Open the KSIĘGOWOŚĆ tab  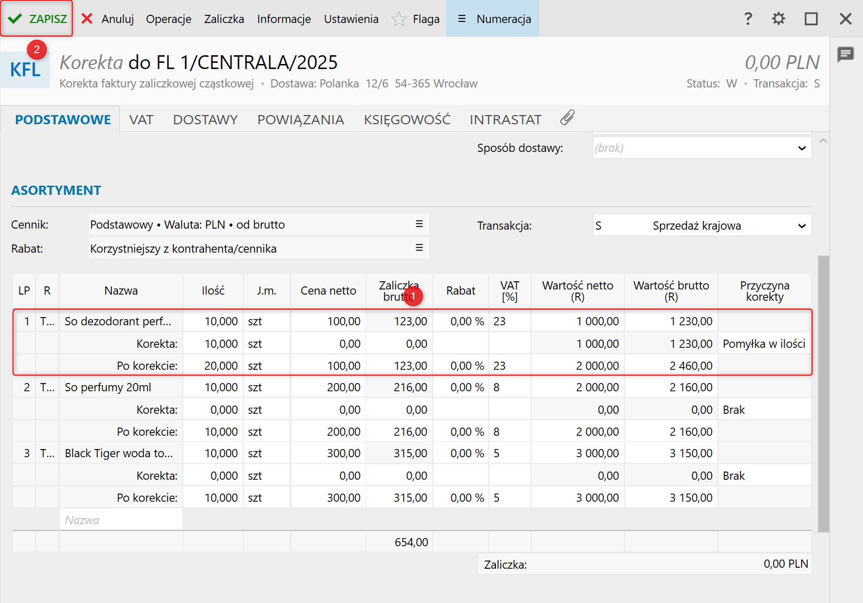click(x=407, y=120)
